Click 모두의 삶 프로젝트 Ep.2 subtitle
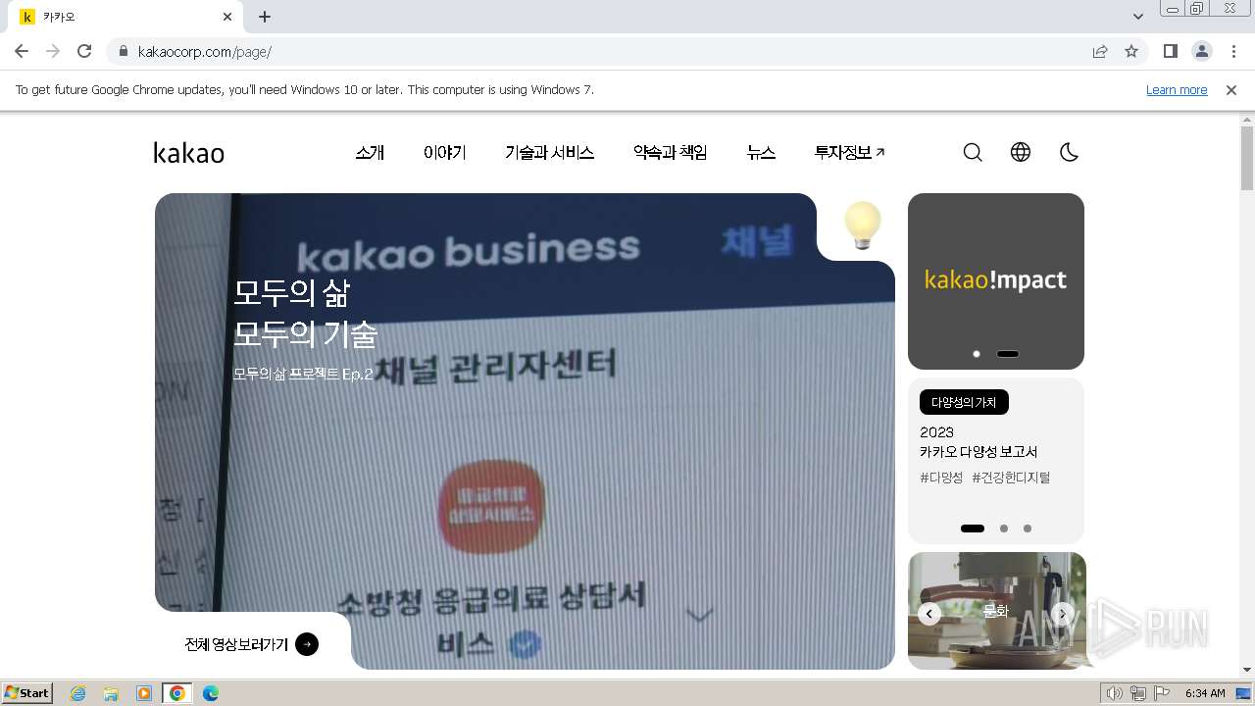The height and width of the screenshot is (706, 1255). click(303, 374)
